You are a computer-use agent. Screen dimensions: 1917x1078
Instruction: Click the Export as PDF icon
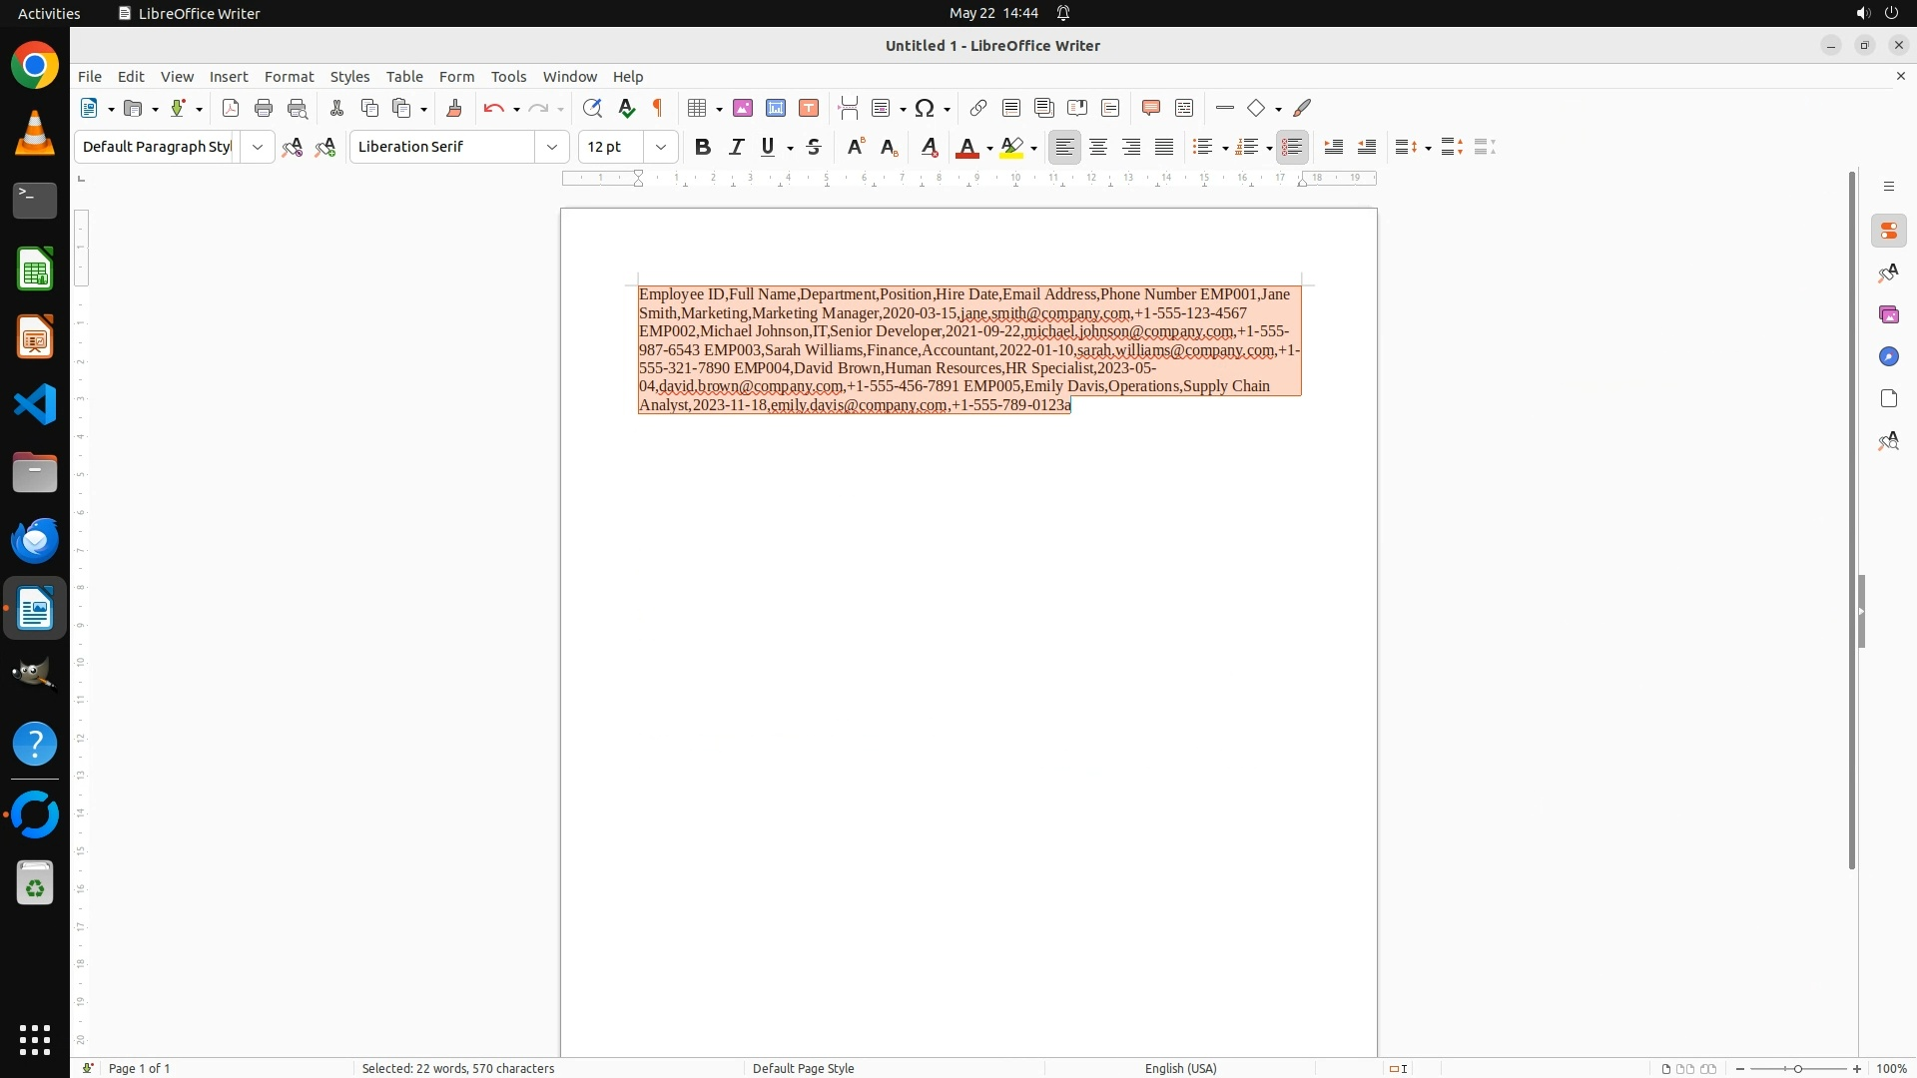click(231, 109)
